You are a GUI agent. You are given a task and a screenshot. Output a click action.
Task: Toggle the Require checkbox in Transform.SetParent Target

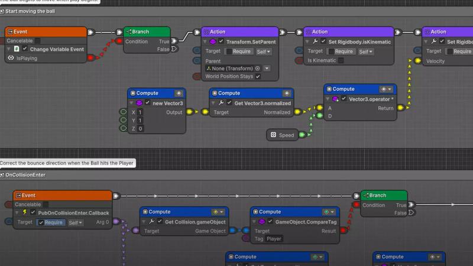(x=229, y=51)
